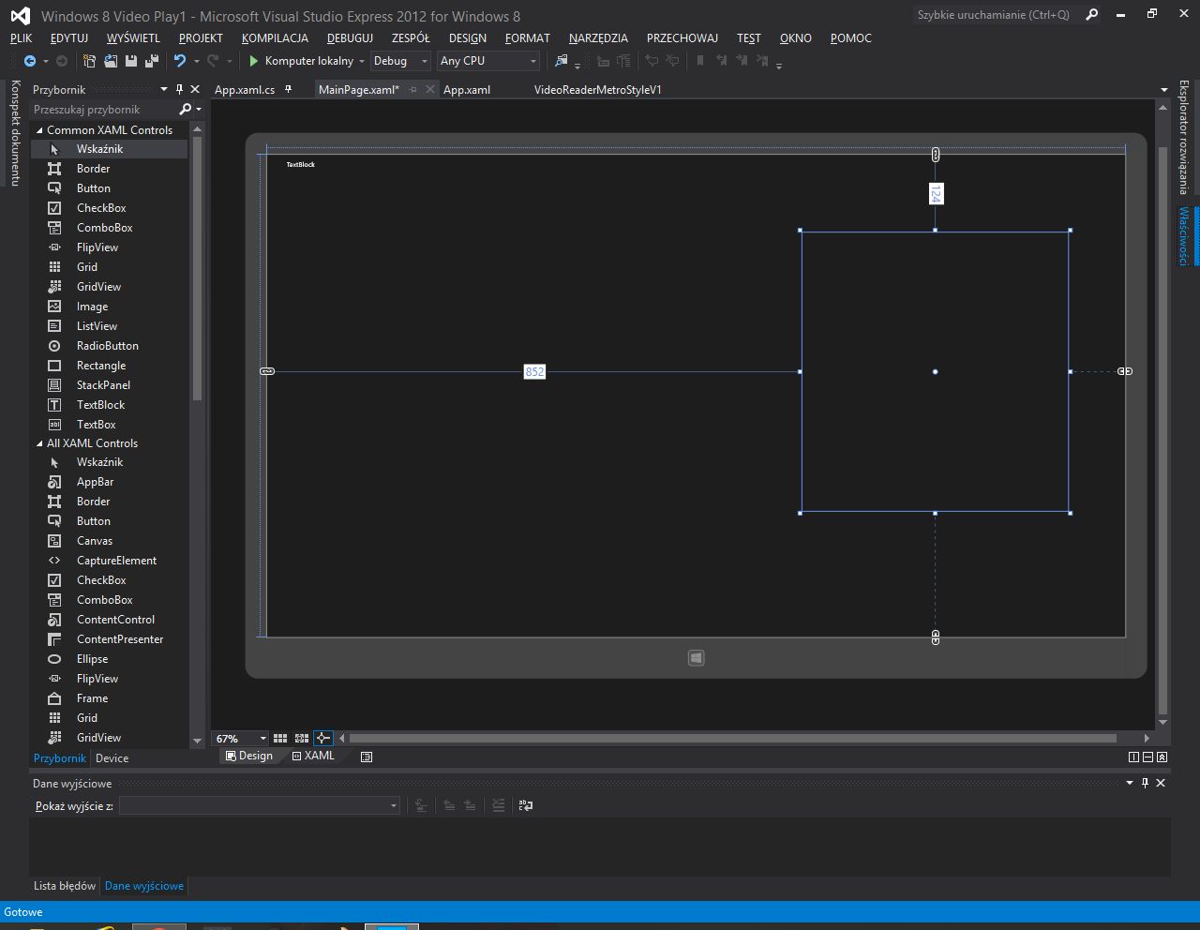Click the 852 left margin value label
The height and width of the screenshot is (930, 1200).
pyautogui.click(x=534, y=372)
